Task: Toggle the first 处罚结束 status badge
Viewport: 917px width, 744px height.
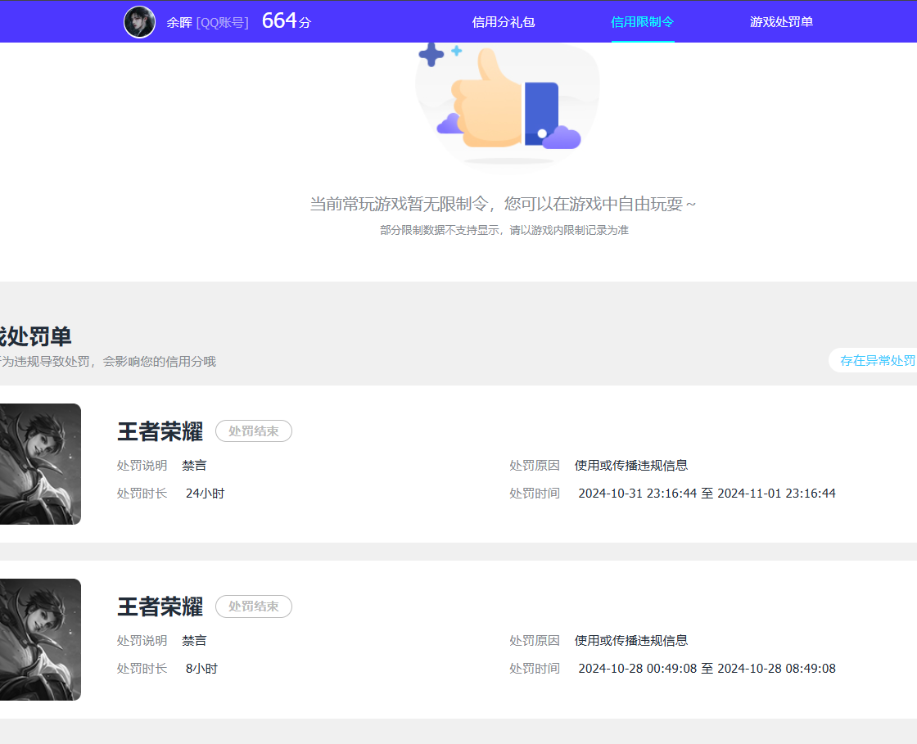Action: coord(253,431)
